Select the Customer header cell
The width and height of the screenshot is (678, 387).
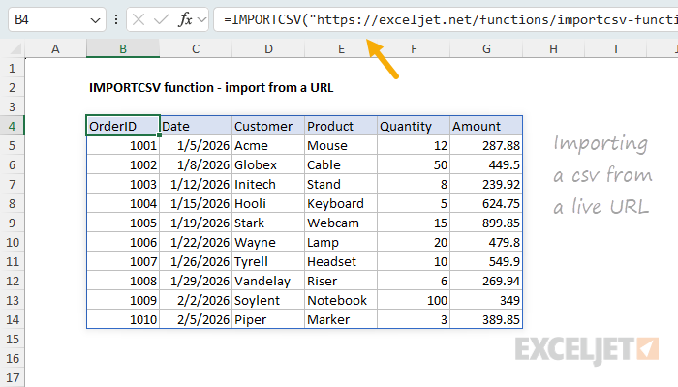click(x=268, y=126)
